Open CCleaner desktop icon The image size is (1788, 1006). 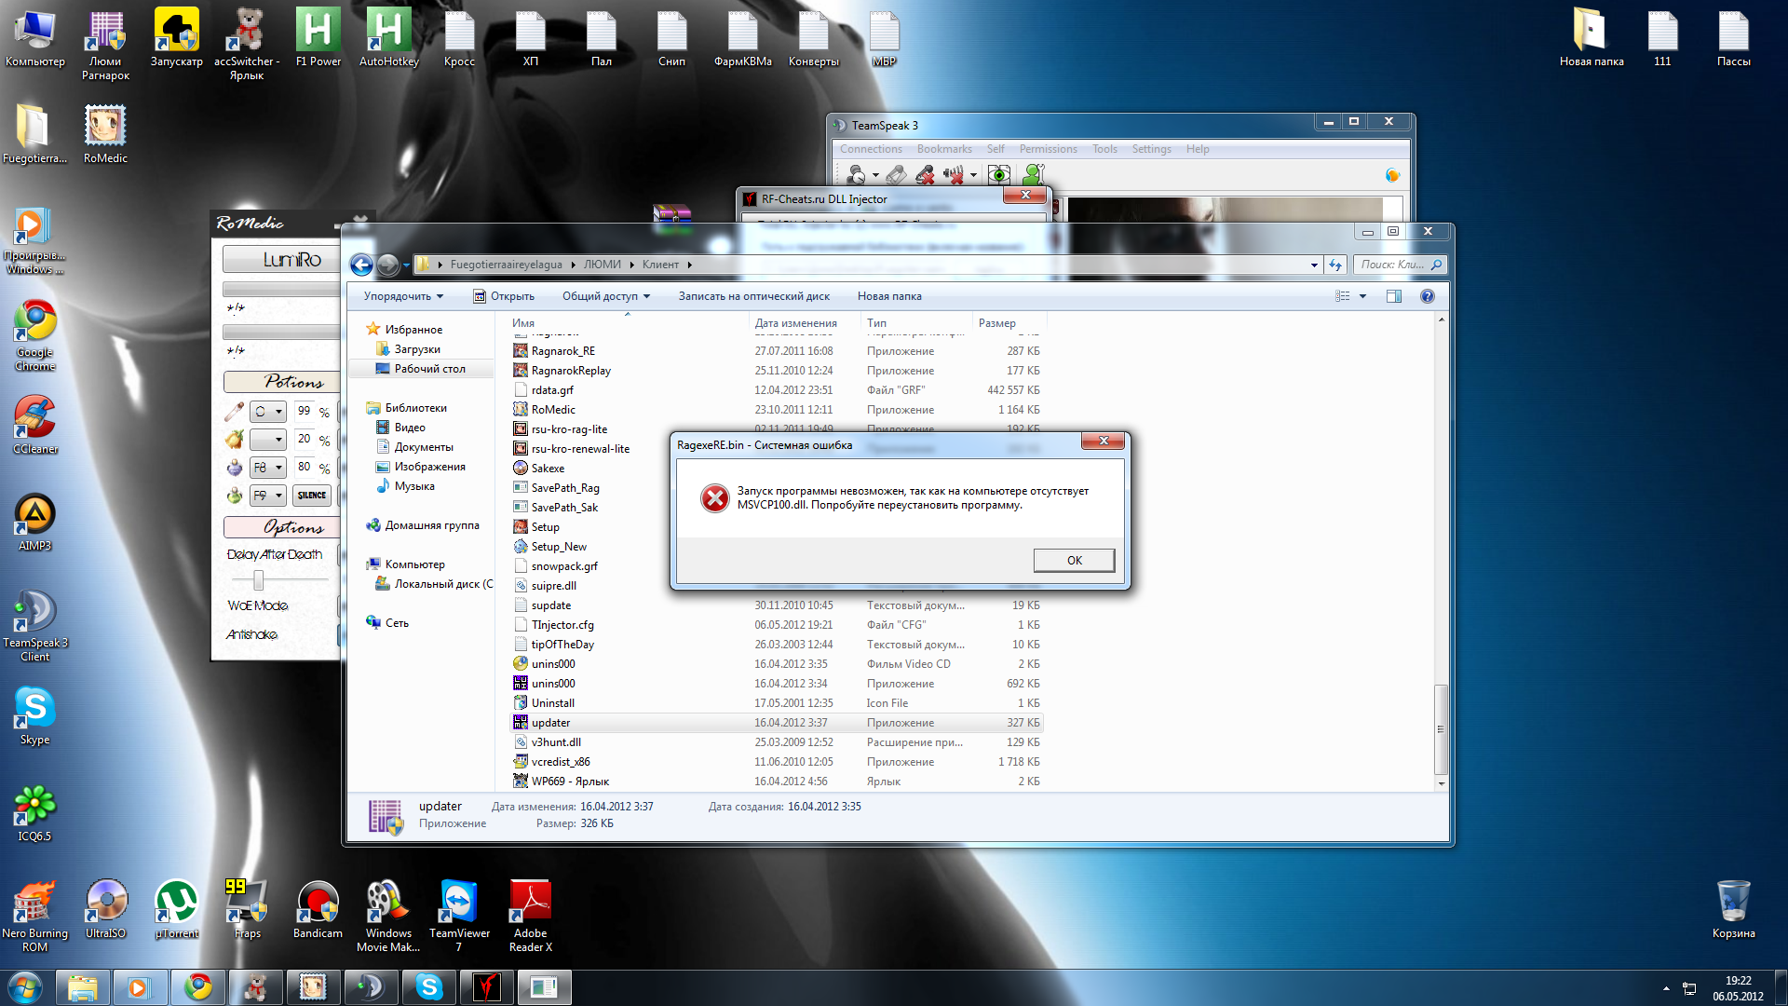click(34, 425)
